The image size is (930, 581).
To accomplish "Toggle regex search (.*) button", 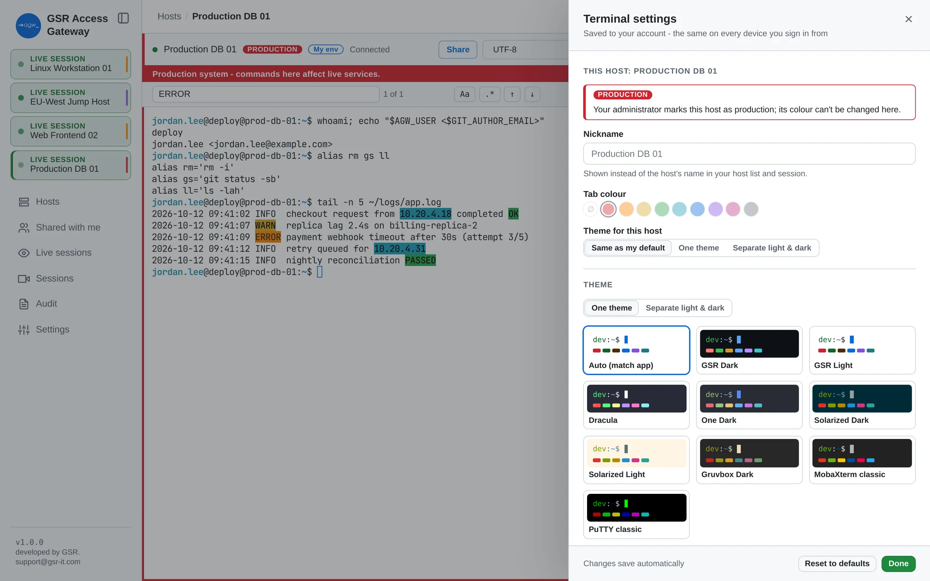I will (x=490, y=94).
